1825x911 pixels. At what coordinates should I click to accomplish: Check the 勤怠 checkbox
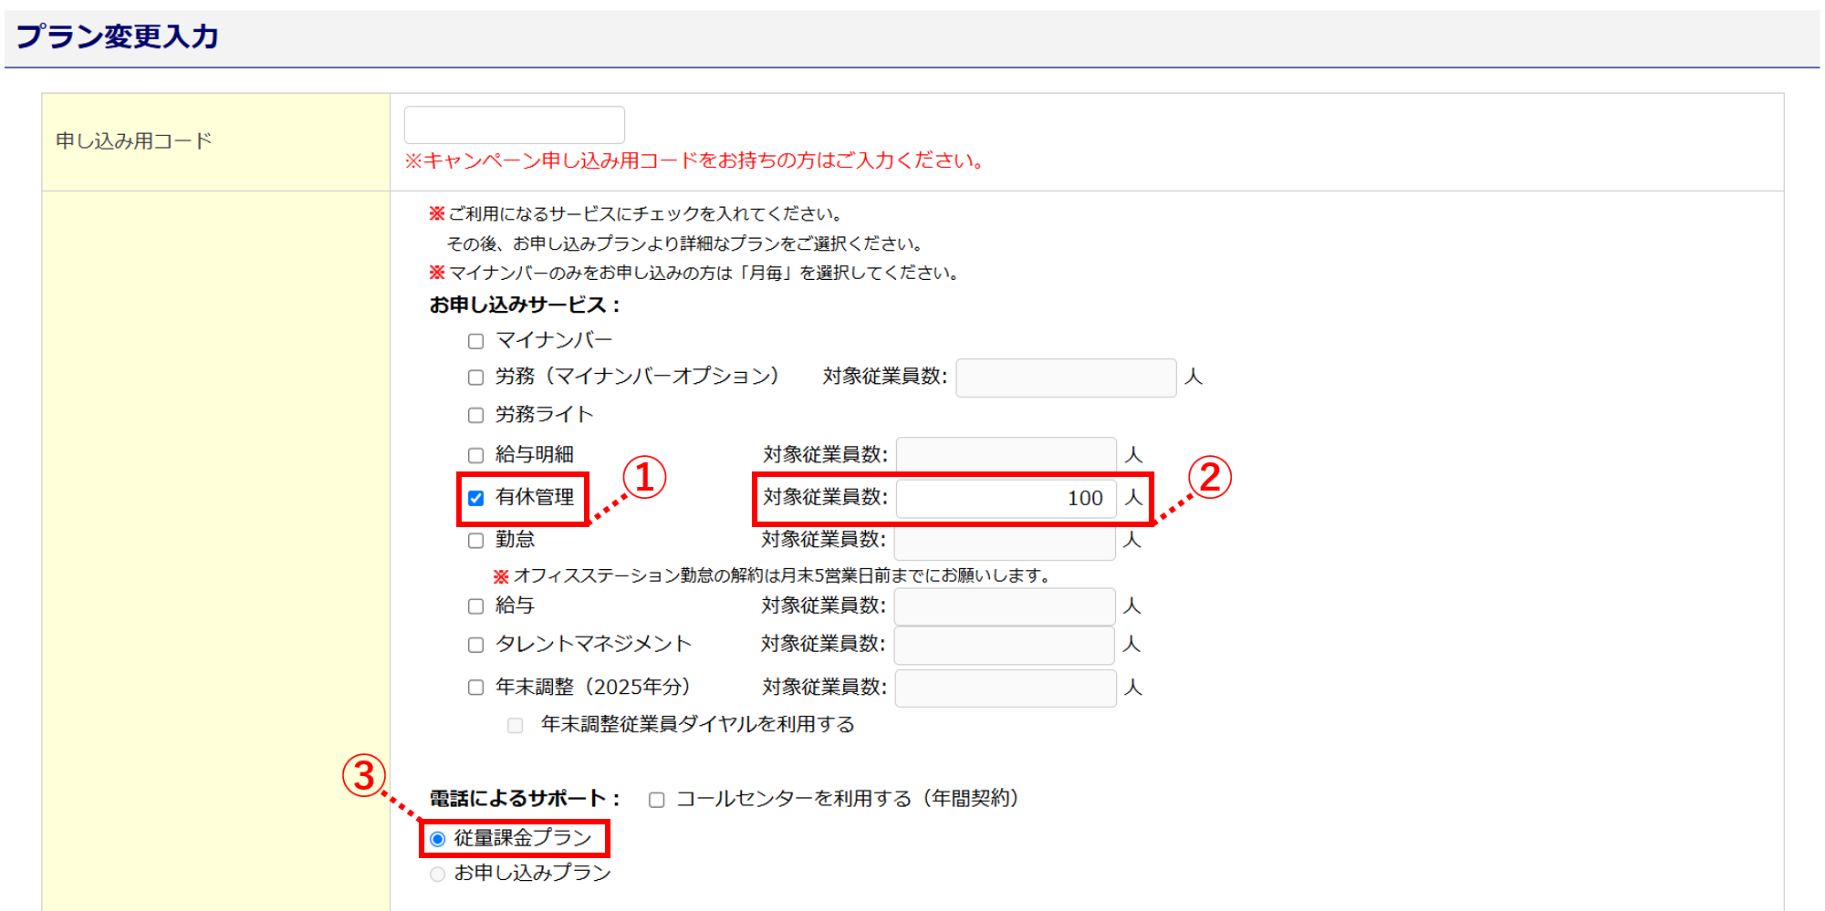point(475,541)
